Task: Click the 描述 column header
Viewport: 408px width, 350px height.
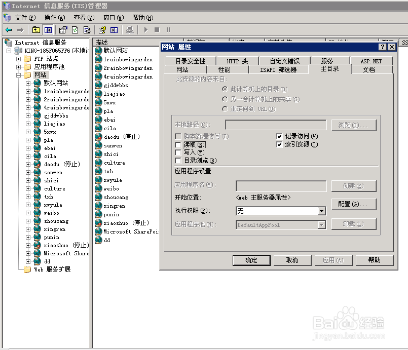Action: click(x=126, y=43)
